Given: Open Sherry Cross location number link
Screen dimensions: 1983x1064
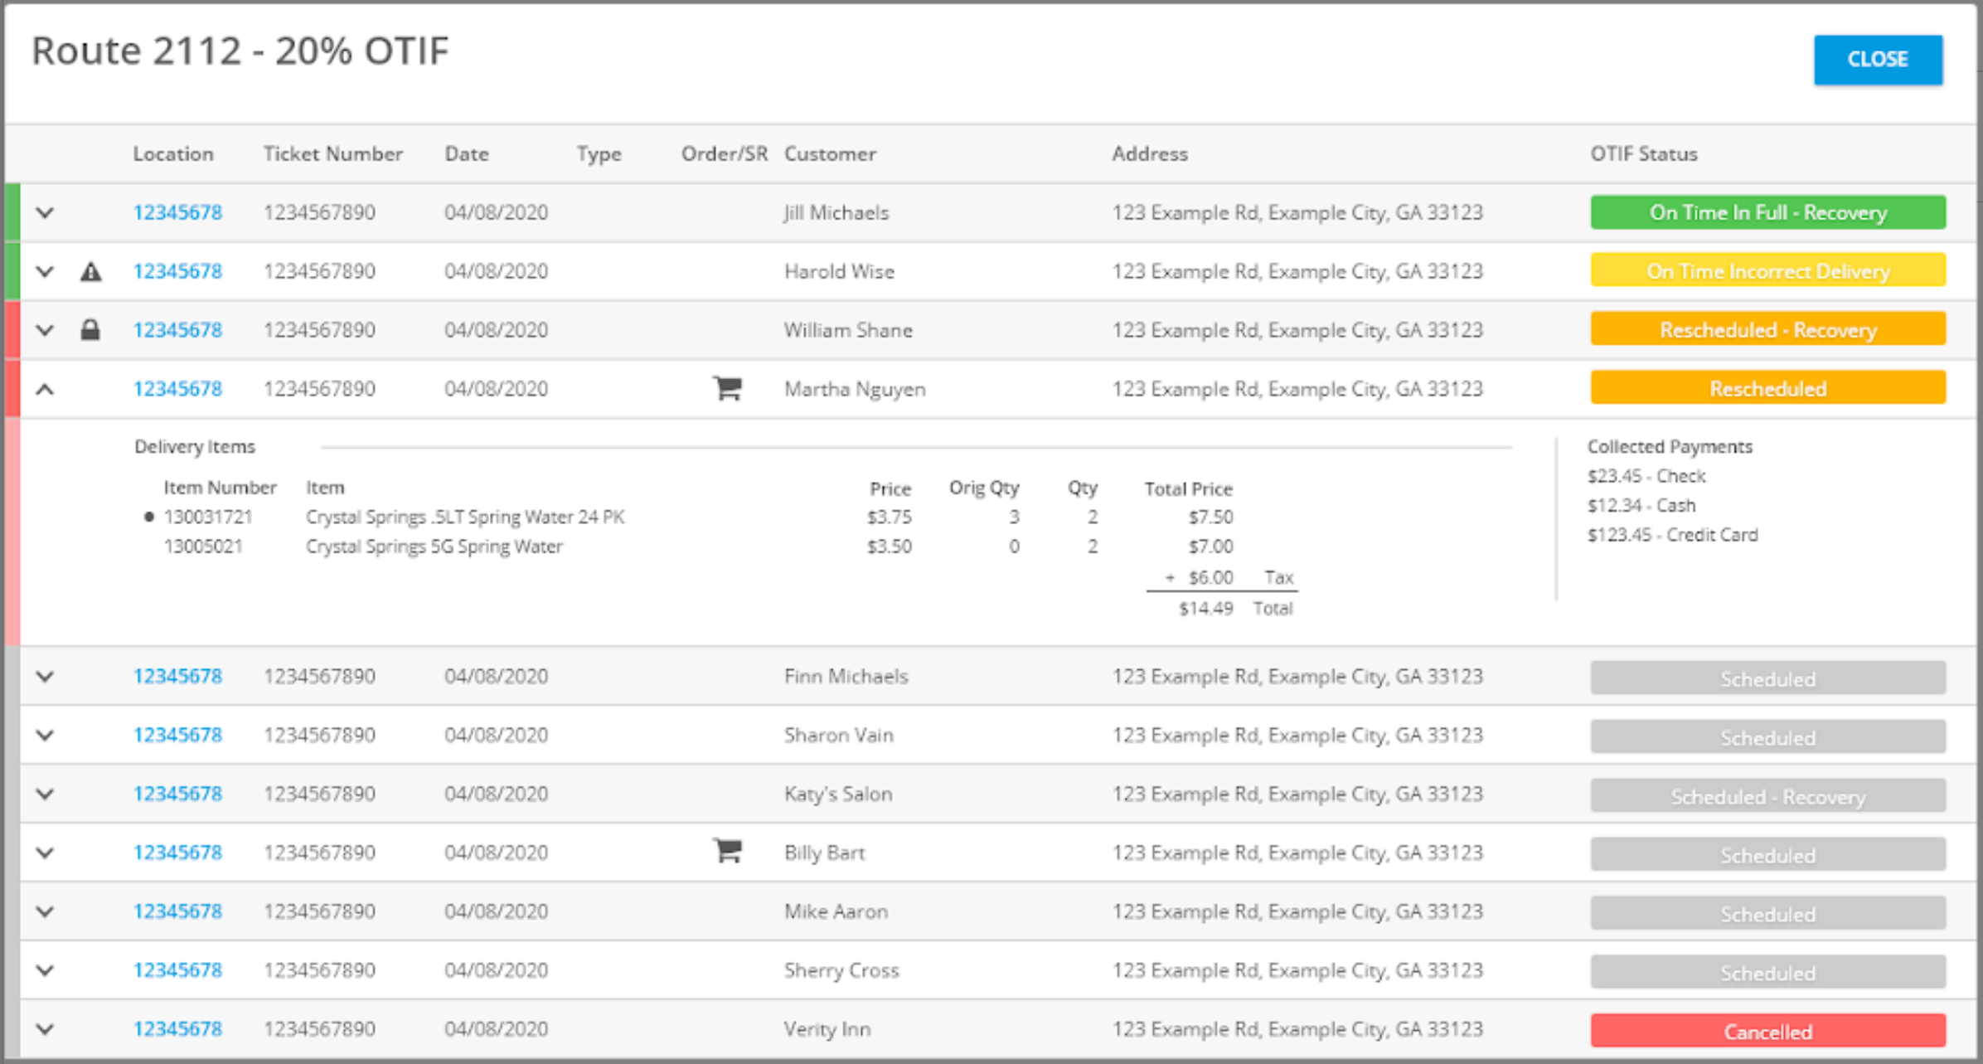Looking at the screenshot, I should coord(177,970).
